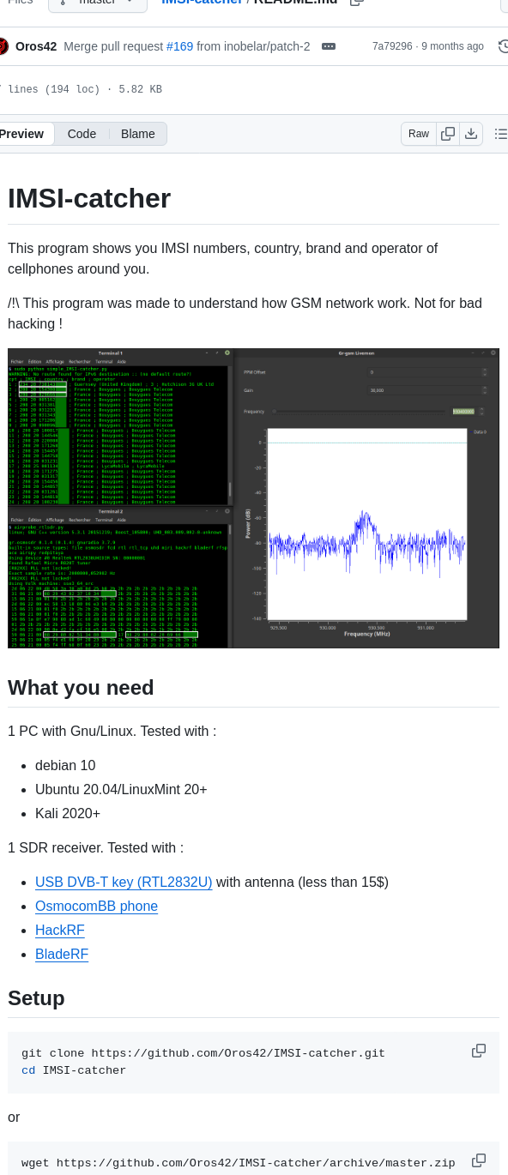Click the '1 SDR receiver. Tested with :' text
508x1175 pixels.
(95, 847)
